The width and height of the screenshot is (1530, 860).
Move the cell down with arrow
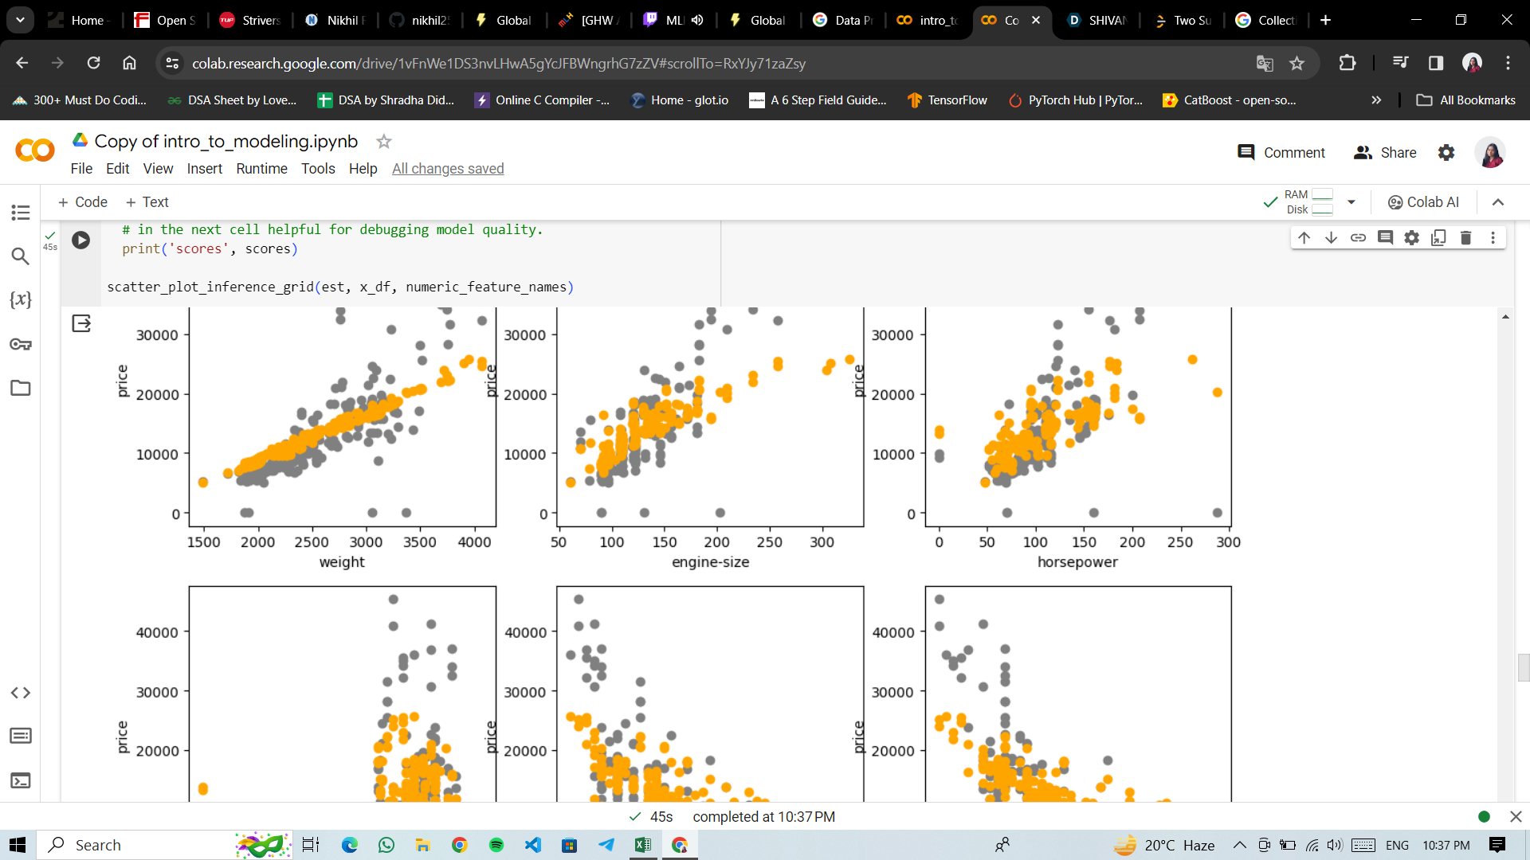coord(1331,237)
